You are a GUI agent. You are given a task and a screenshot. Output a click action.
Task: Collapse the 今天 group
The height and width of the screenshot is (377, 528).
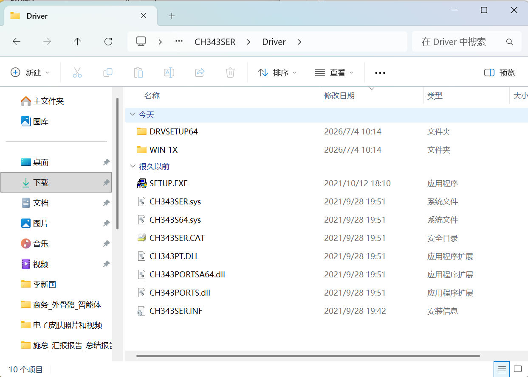coord(133,114)
